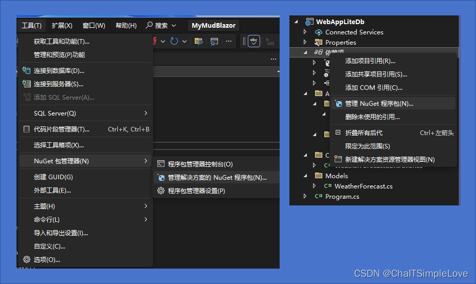476x284 pixels.
Task: Select 选择工具箱项(X)... menu item
Action: tap(86, 145)
